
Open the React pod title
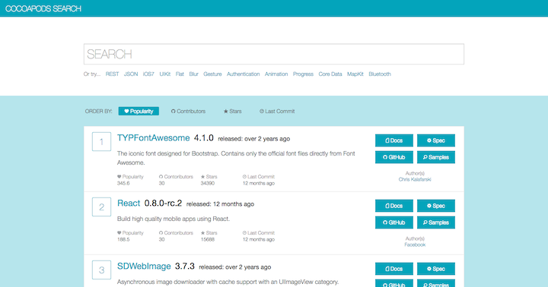[x=129, y=203]
